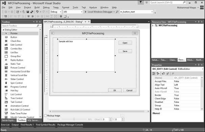This screenshot has height=132, width=205.
Task: Click the Categorized view icon in Properties
Action: coord(154,74)
